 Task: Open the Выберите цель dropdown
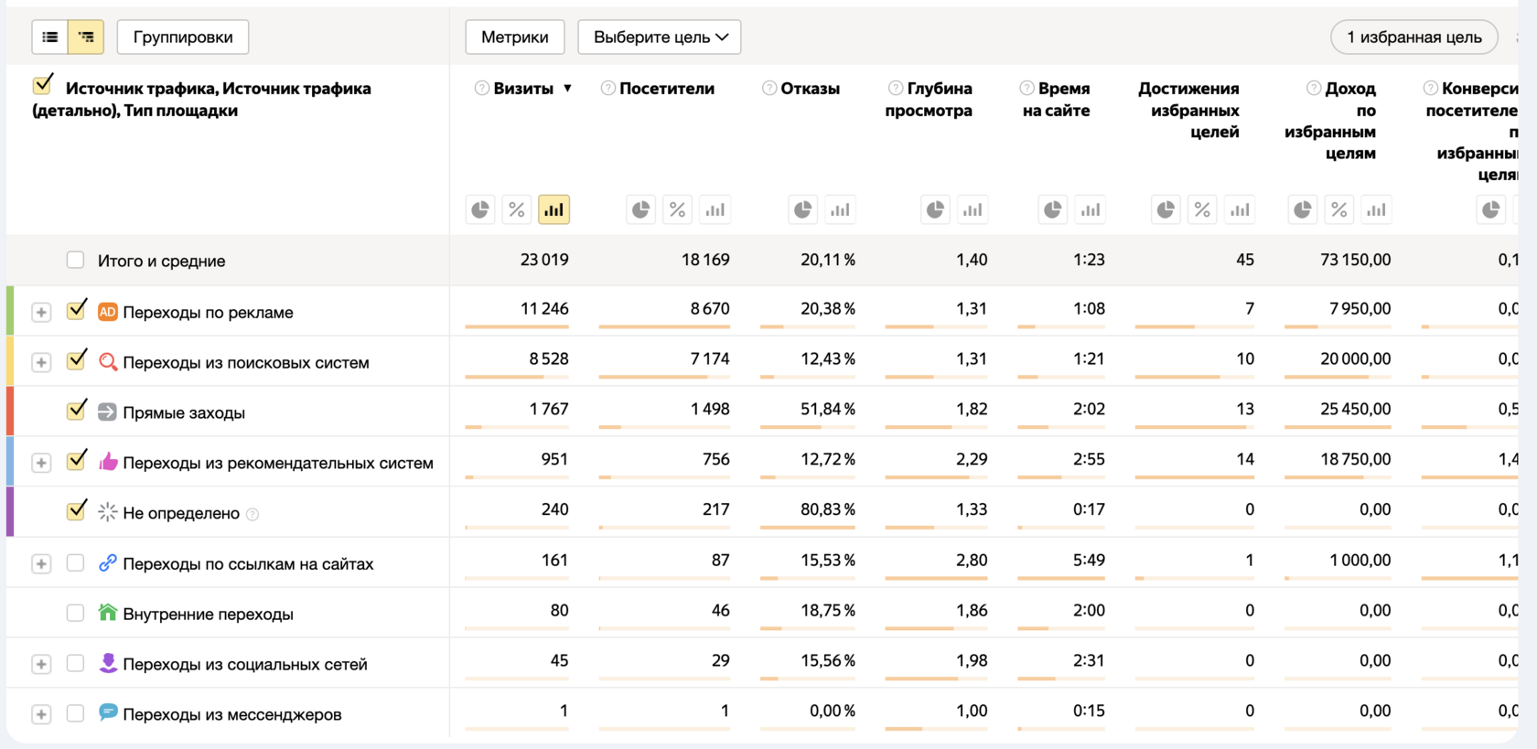click(x=660, y=37)
